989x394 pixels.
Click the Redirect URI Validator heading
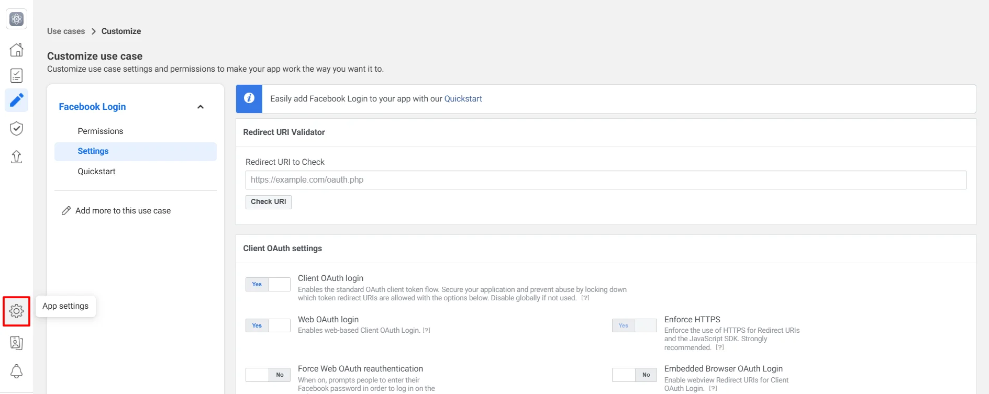284,132
